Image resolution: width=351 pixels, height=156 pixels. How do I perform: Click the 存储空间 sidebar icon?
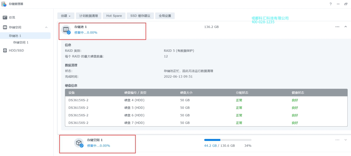click(5, 27)
